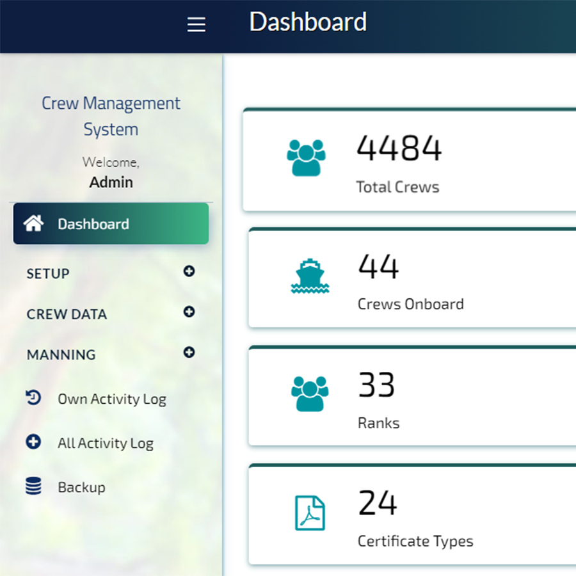Screen dimensions: 576x576
Task: Open All Activity Log
Action: click(x=106, y=443)
